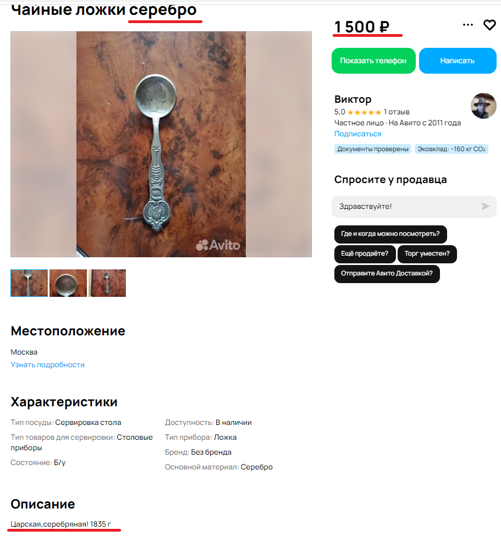Screen dimensions: 501x536
Task: Choose 'Ещё продаёте?' quick question
Action: pyautogui.click(x=365, y=254)
